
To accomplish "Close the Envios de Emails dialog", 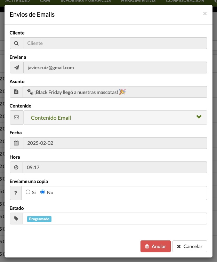I will tap(205, 14).
